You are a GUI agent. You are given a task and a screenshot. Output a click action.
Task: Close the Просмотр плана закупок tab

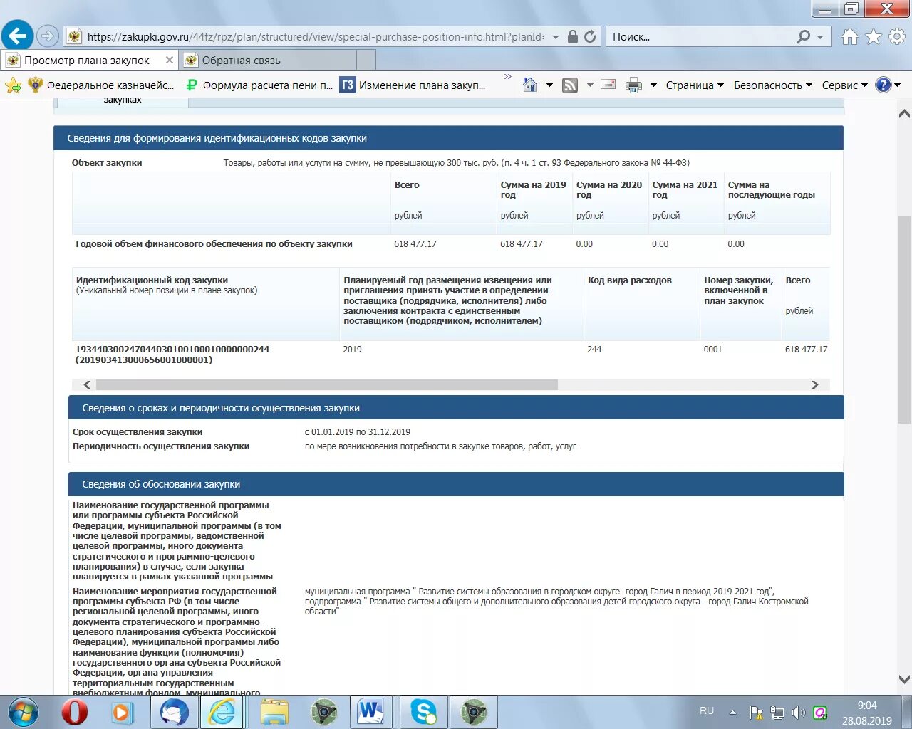(169, 60)
